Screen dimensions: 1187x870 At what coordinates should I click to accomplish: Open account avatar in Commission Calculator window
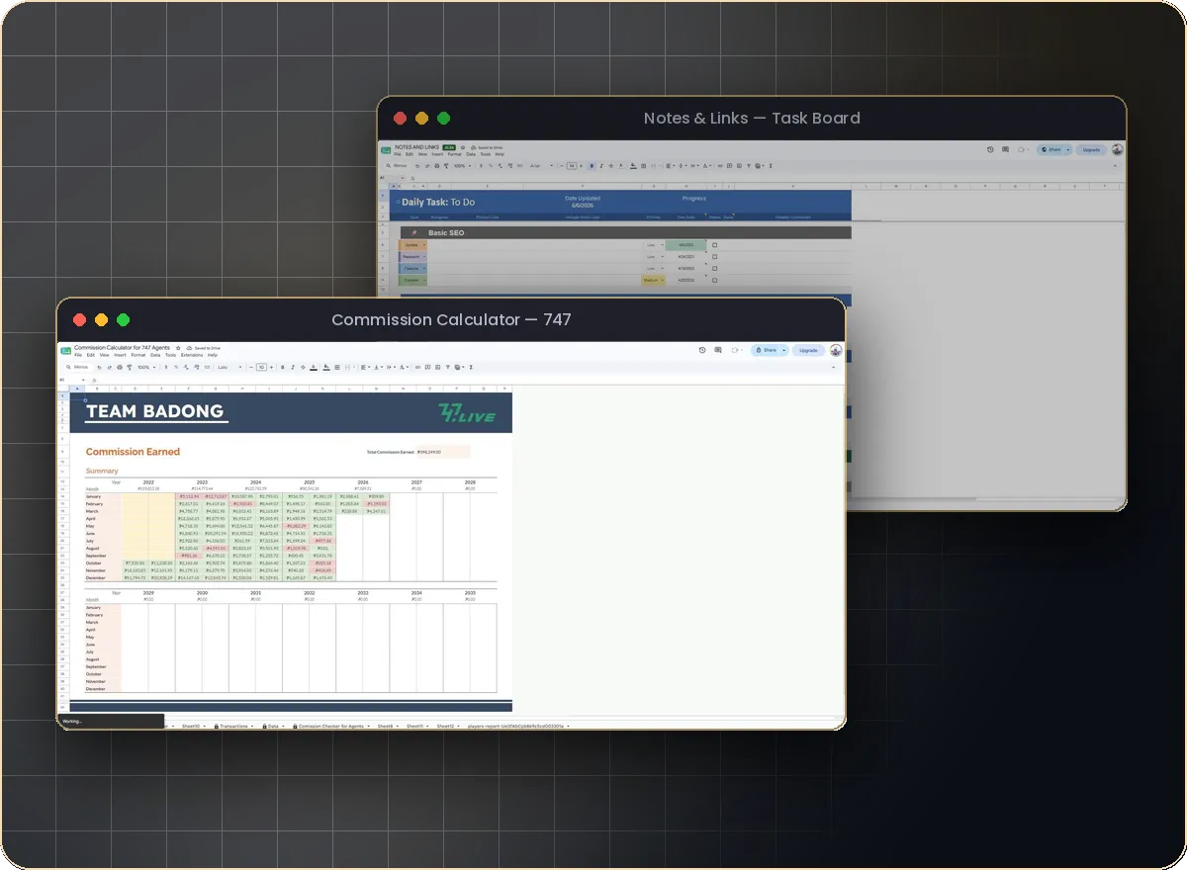[x=835, y=350]
